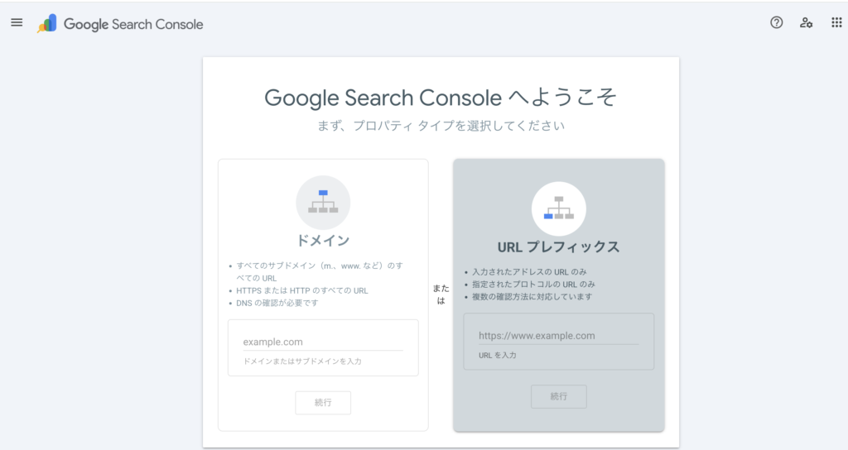Click 続行 button under URL prefix field
This screenshot has width=848, height=450.
click(x=559, y=396)
